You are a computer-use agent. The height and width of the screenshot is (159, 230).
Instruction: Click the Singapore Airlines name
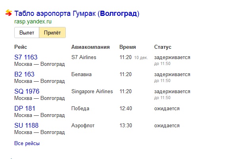point(92,91)
